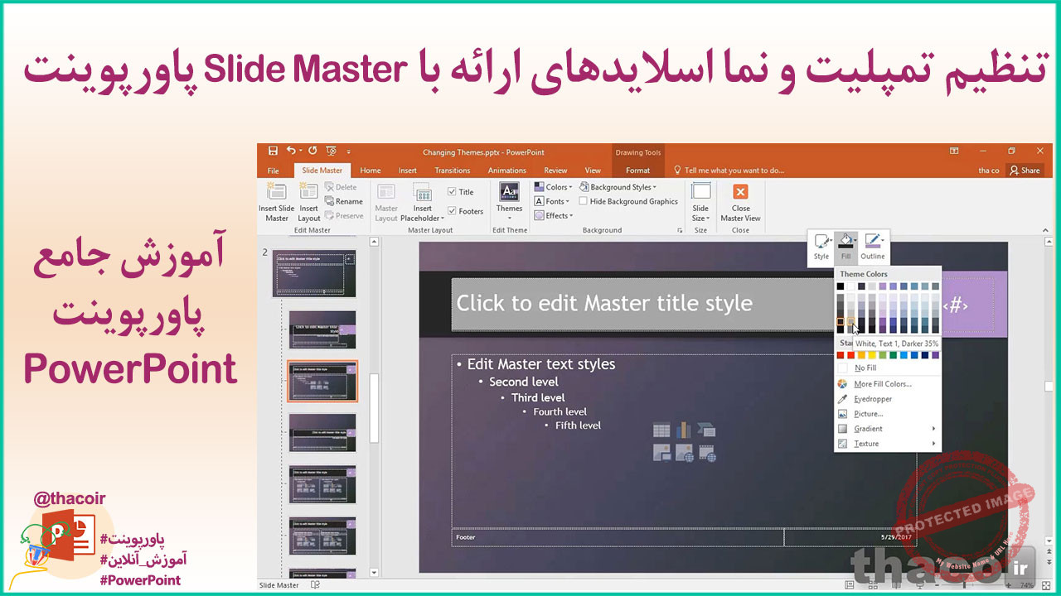Select the third slide thumbnail in the panel

pos(322,381)
